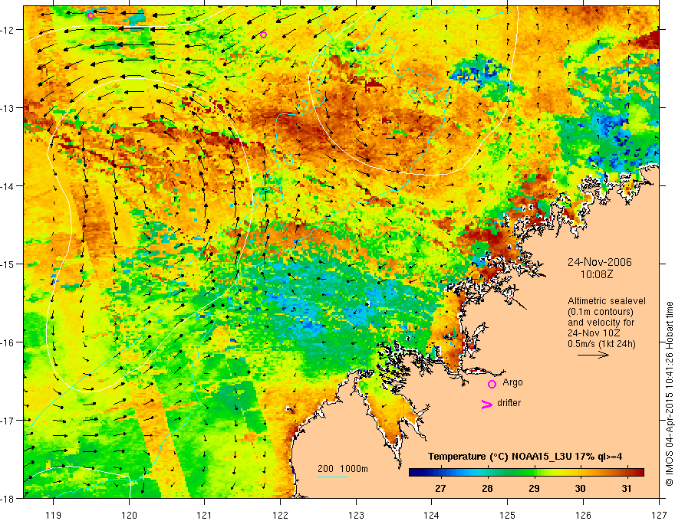Click the Argo float marker near longitude 121.8
This screenshot has width=675, height=521.
(x=263, y=34)
